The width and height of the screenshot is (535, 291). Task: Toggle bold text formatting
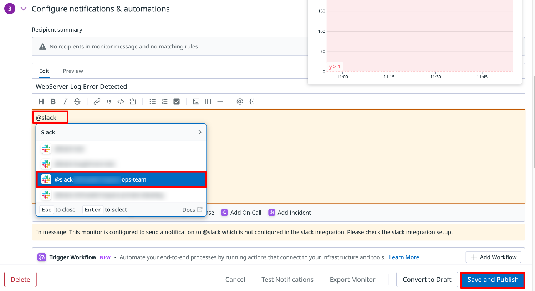pyautogui.click(x=53, y=102)
